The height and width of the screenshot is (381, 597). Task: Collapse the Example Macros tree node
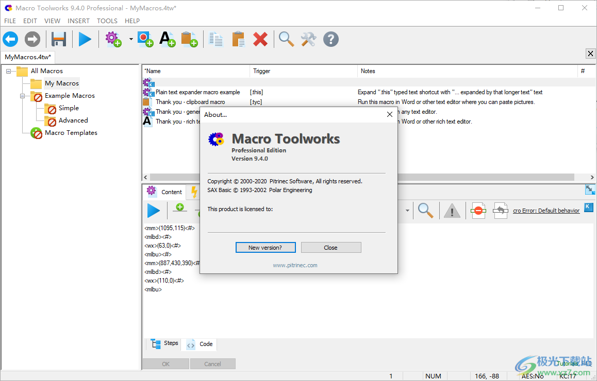click(23, 96)
